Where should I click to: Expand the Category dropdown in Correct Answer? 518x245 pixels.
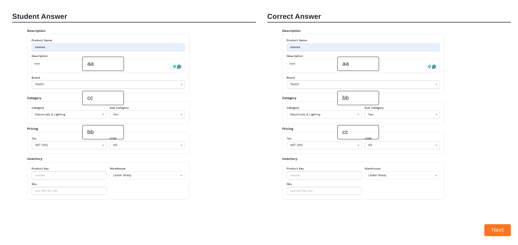tap(324, 115)
